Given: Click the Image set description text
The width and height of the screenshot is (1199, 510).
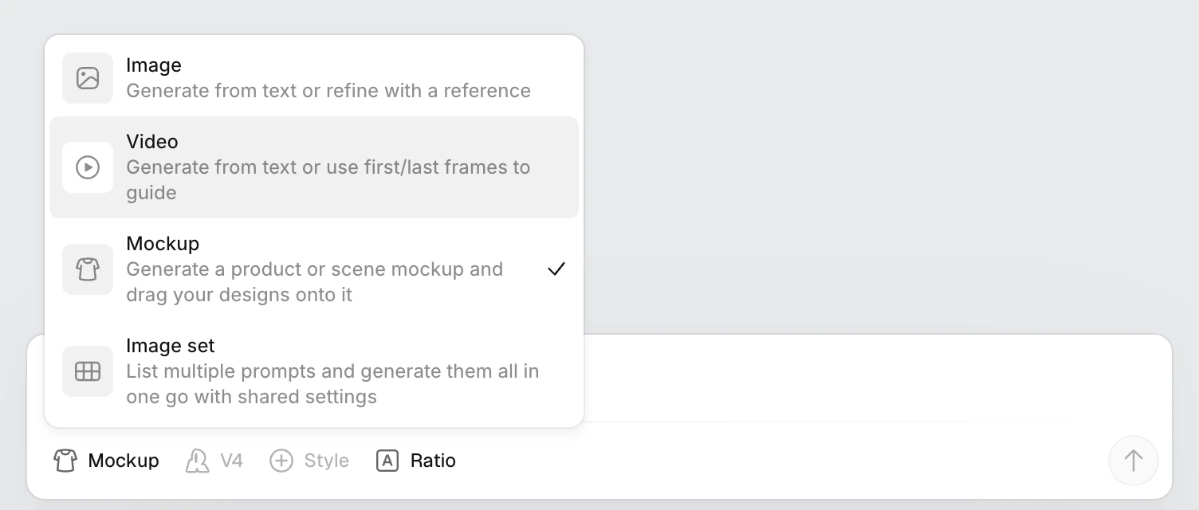Looking at the screenshot, I should click(332, 384).
